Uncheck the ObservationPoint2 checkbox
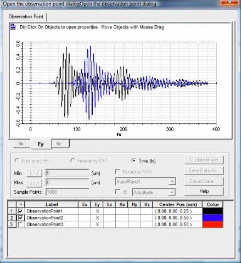Image resolution: width=241 pixels, height=263 pixels. click(x=20, y=218)
